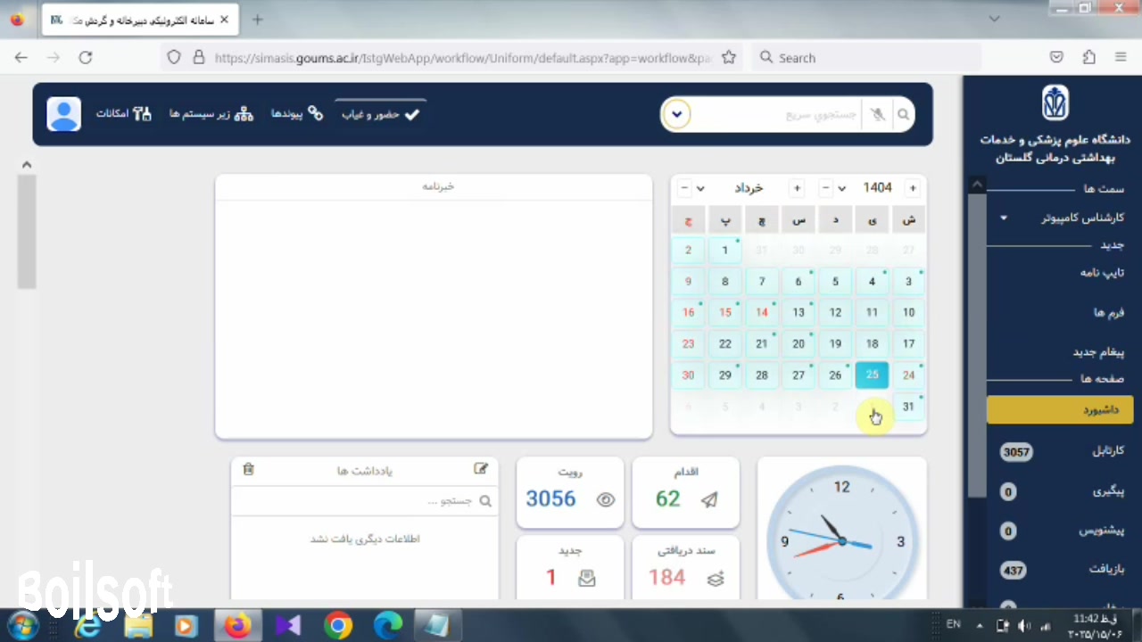Decrease the calendar year with minus
The height and width of the screenshot is (642, 1142).
(x=825, y=188)
